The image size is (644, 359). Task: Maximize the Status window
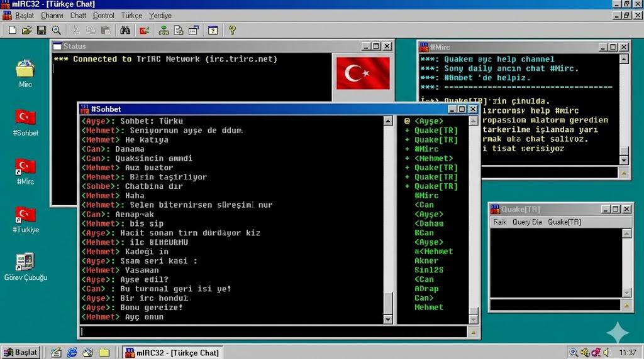pos(376,46)
